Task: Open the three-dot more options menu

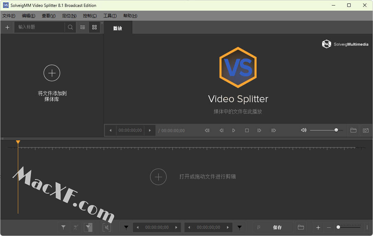Action: (367, 227)
